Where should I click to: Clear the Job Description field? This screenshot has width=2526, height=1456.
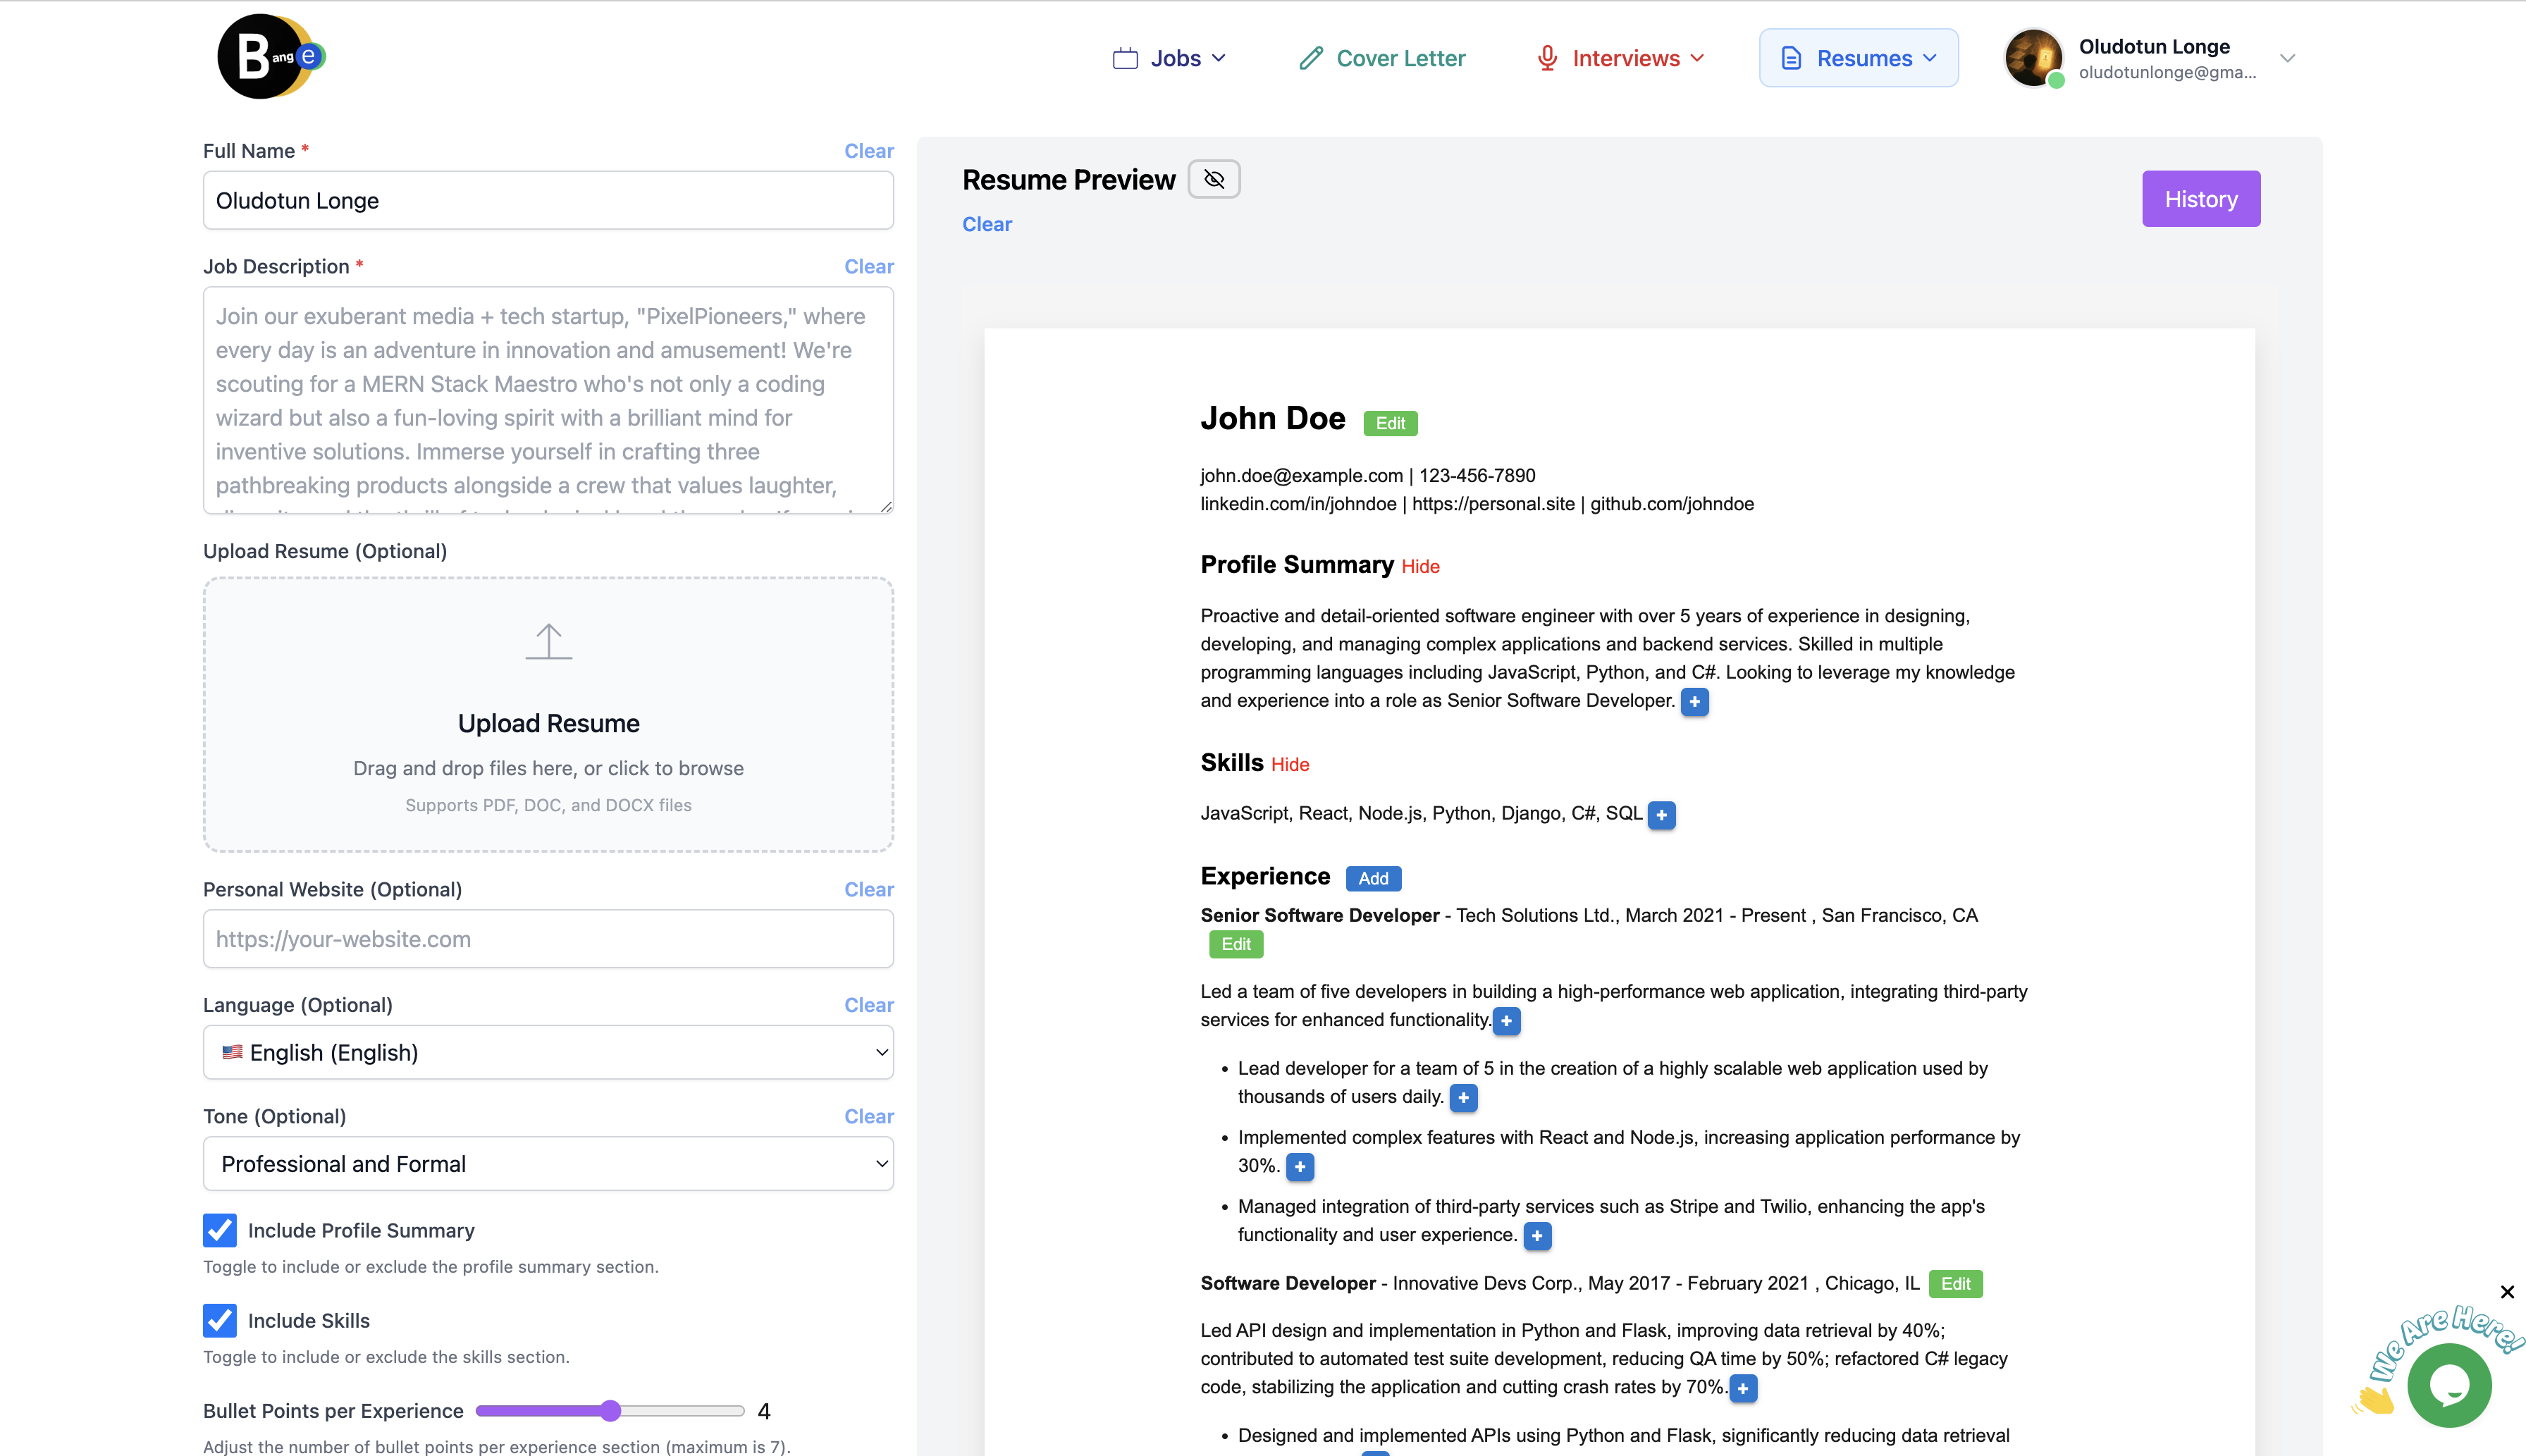point(868,266)
